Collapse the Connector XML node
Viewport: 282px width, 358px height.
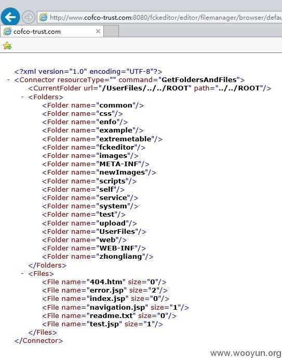tap(9, 79)
